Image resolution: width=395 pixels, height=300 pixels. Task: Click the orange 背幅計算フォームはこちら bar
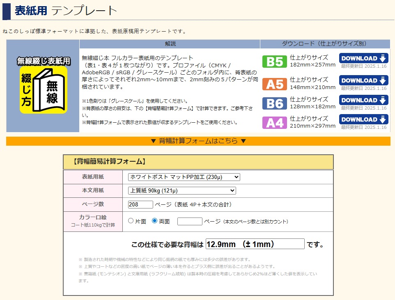198,141
